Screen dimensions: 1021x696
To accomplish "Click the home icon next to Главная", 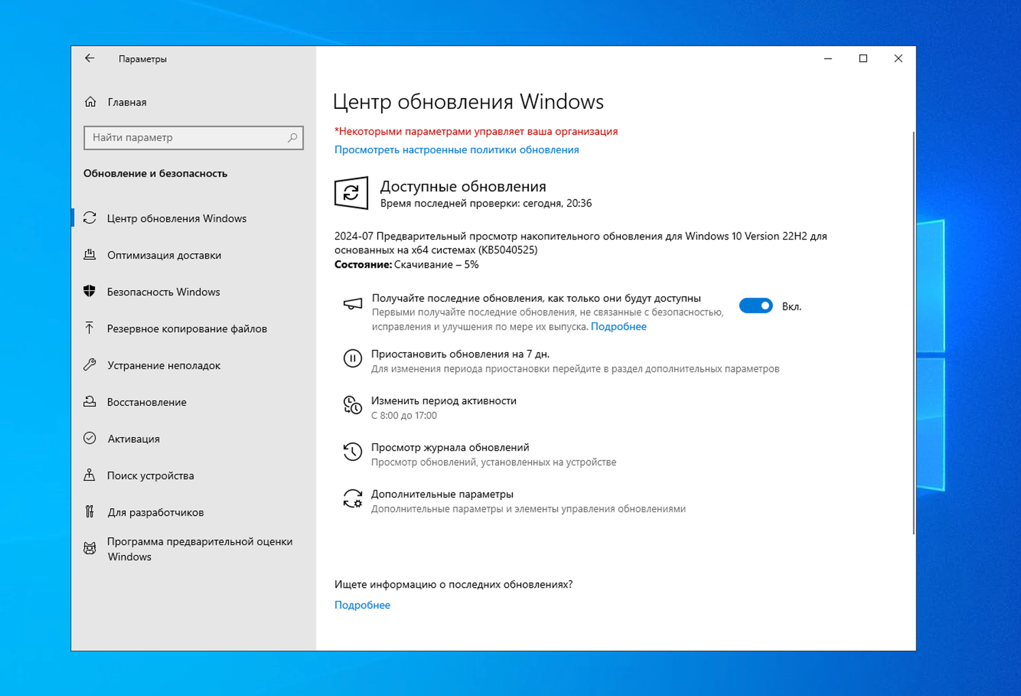I will tap(91, 102).
